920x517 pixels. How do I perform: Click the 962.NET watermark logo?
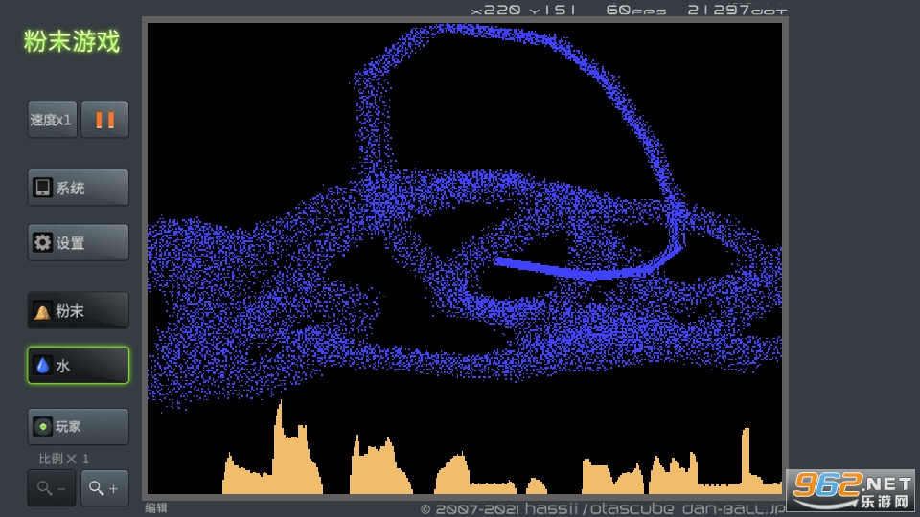pyautogui.click(x=849, y=490)
